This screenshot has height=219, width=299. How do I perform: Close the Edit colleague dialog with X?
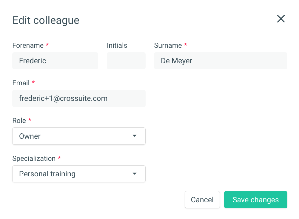281,19
